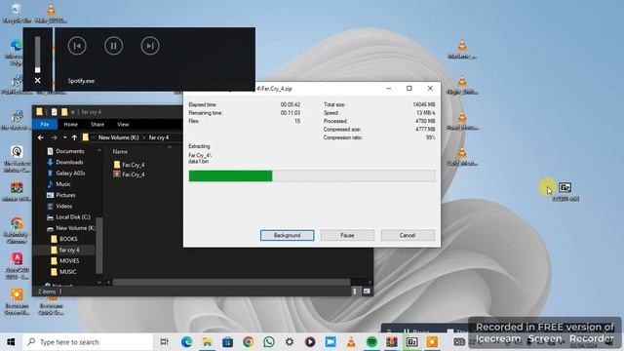Select Galaxy A03s in navigation pane
Screen dimensions: 624x351
pos(70,174)
